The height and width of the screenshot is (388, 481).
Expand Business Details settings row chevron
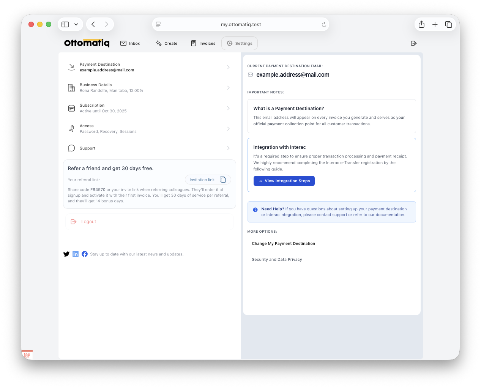pyautogui.click(x=228, y=88)
